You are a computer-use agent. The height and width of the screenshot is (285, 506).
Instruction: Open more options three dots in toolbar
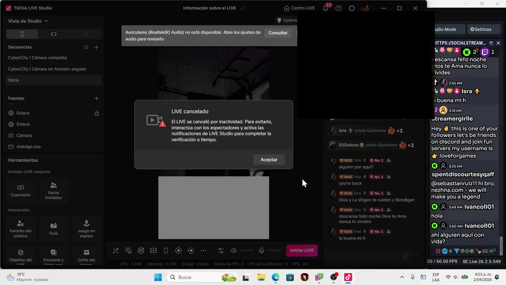204,251
